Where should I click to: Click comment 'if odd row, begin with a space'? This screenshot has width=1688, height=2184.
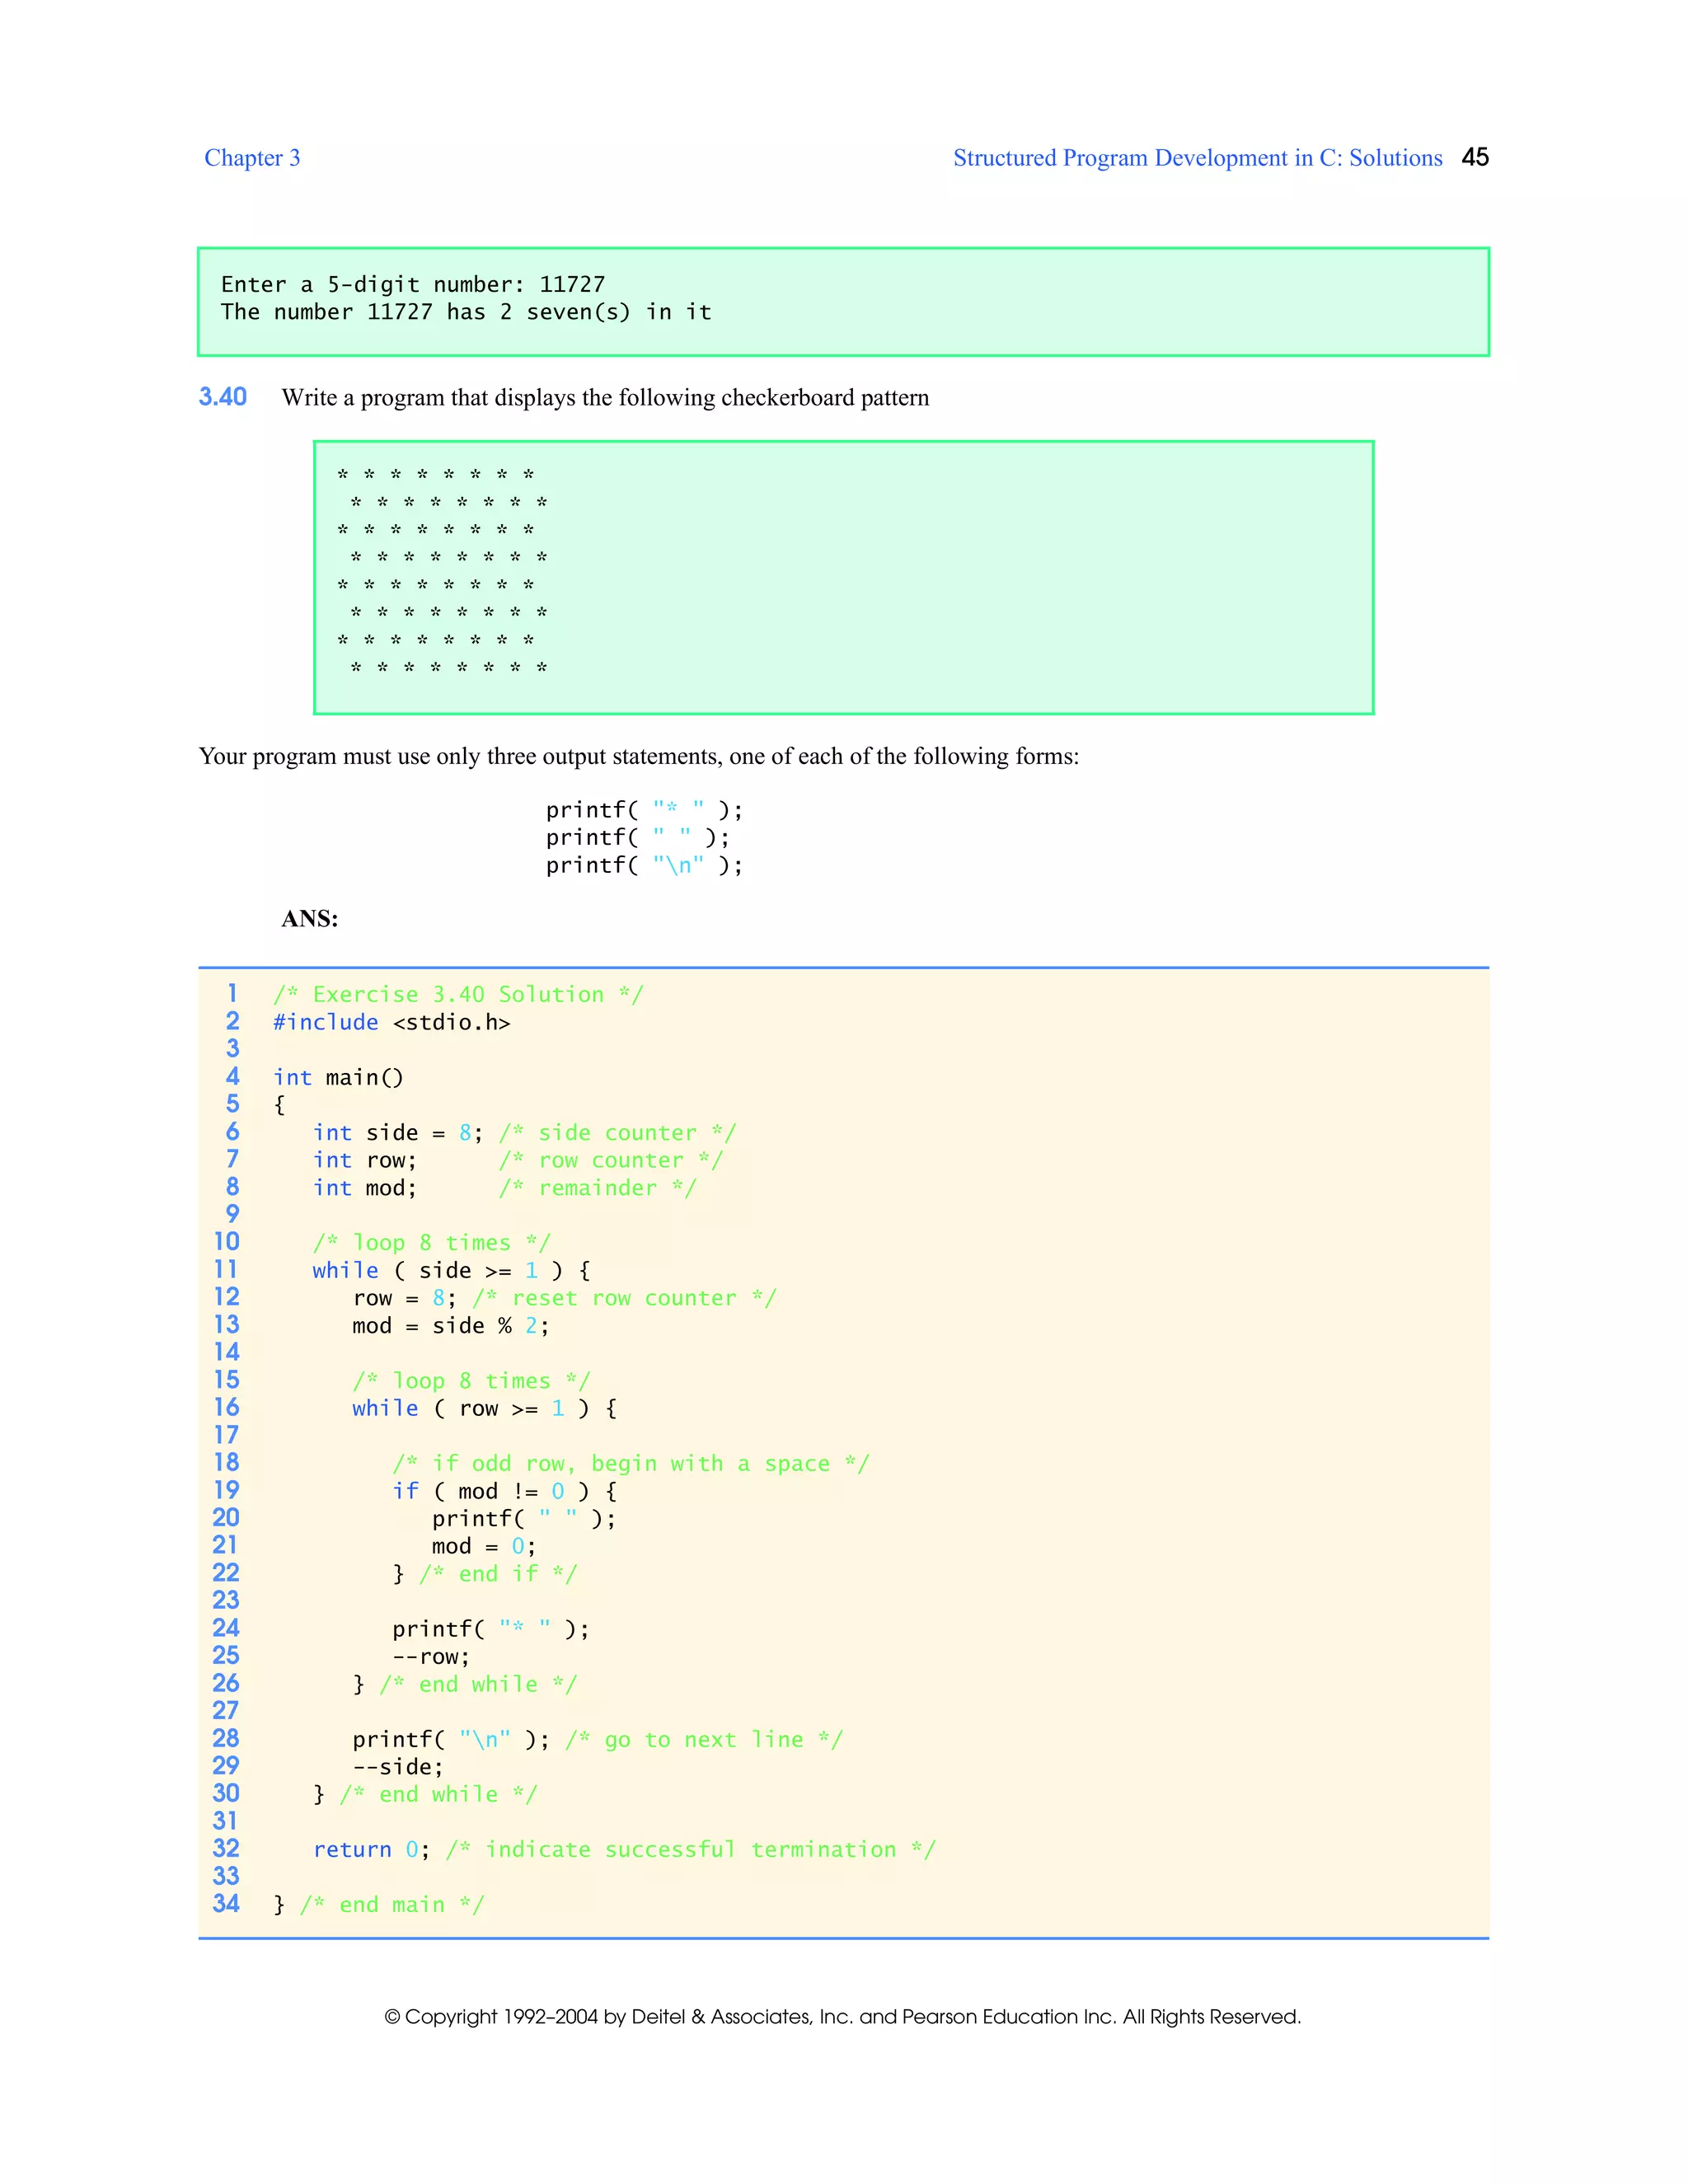[x=631, y=1464]
